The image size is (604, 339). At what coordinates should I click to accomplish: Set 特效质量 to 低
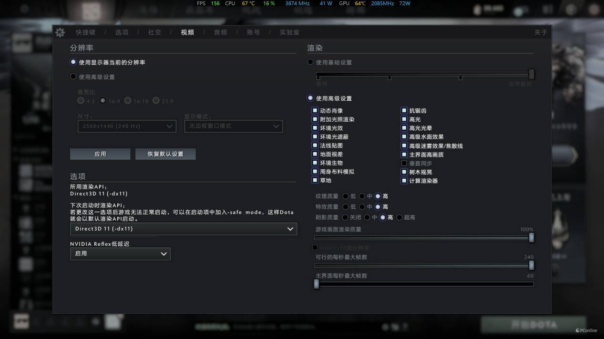tap(346, 207)
